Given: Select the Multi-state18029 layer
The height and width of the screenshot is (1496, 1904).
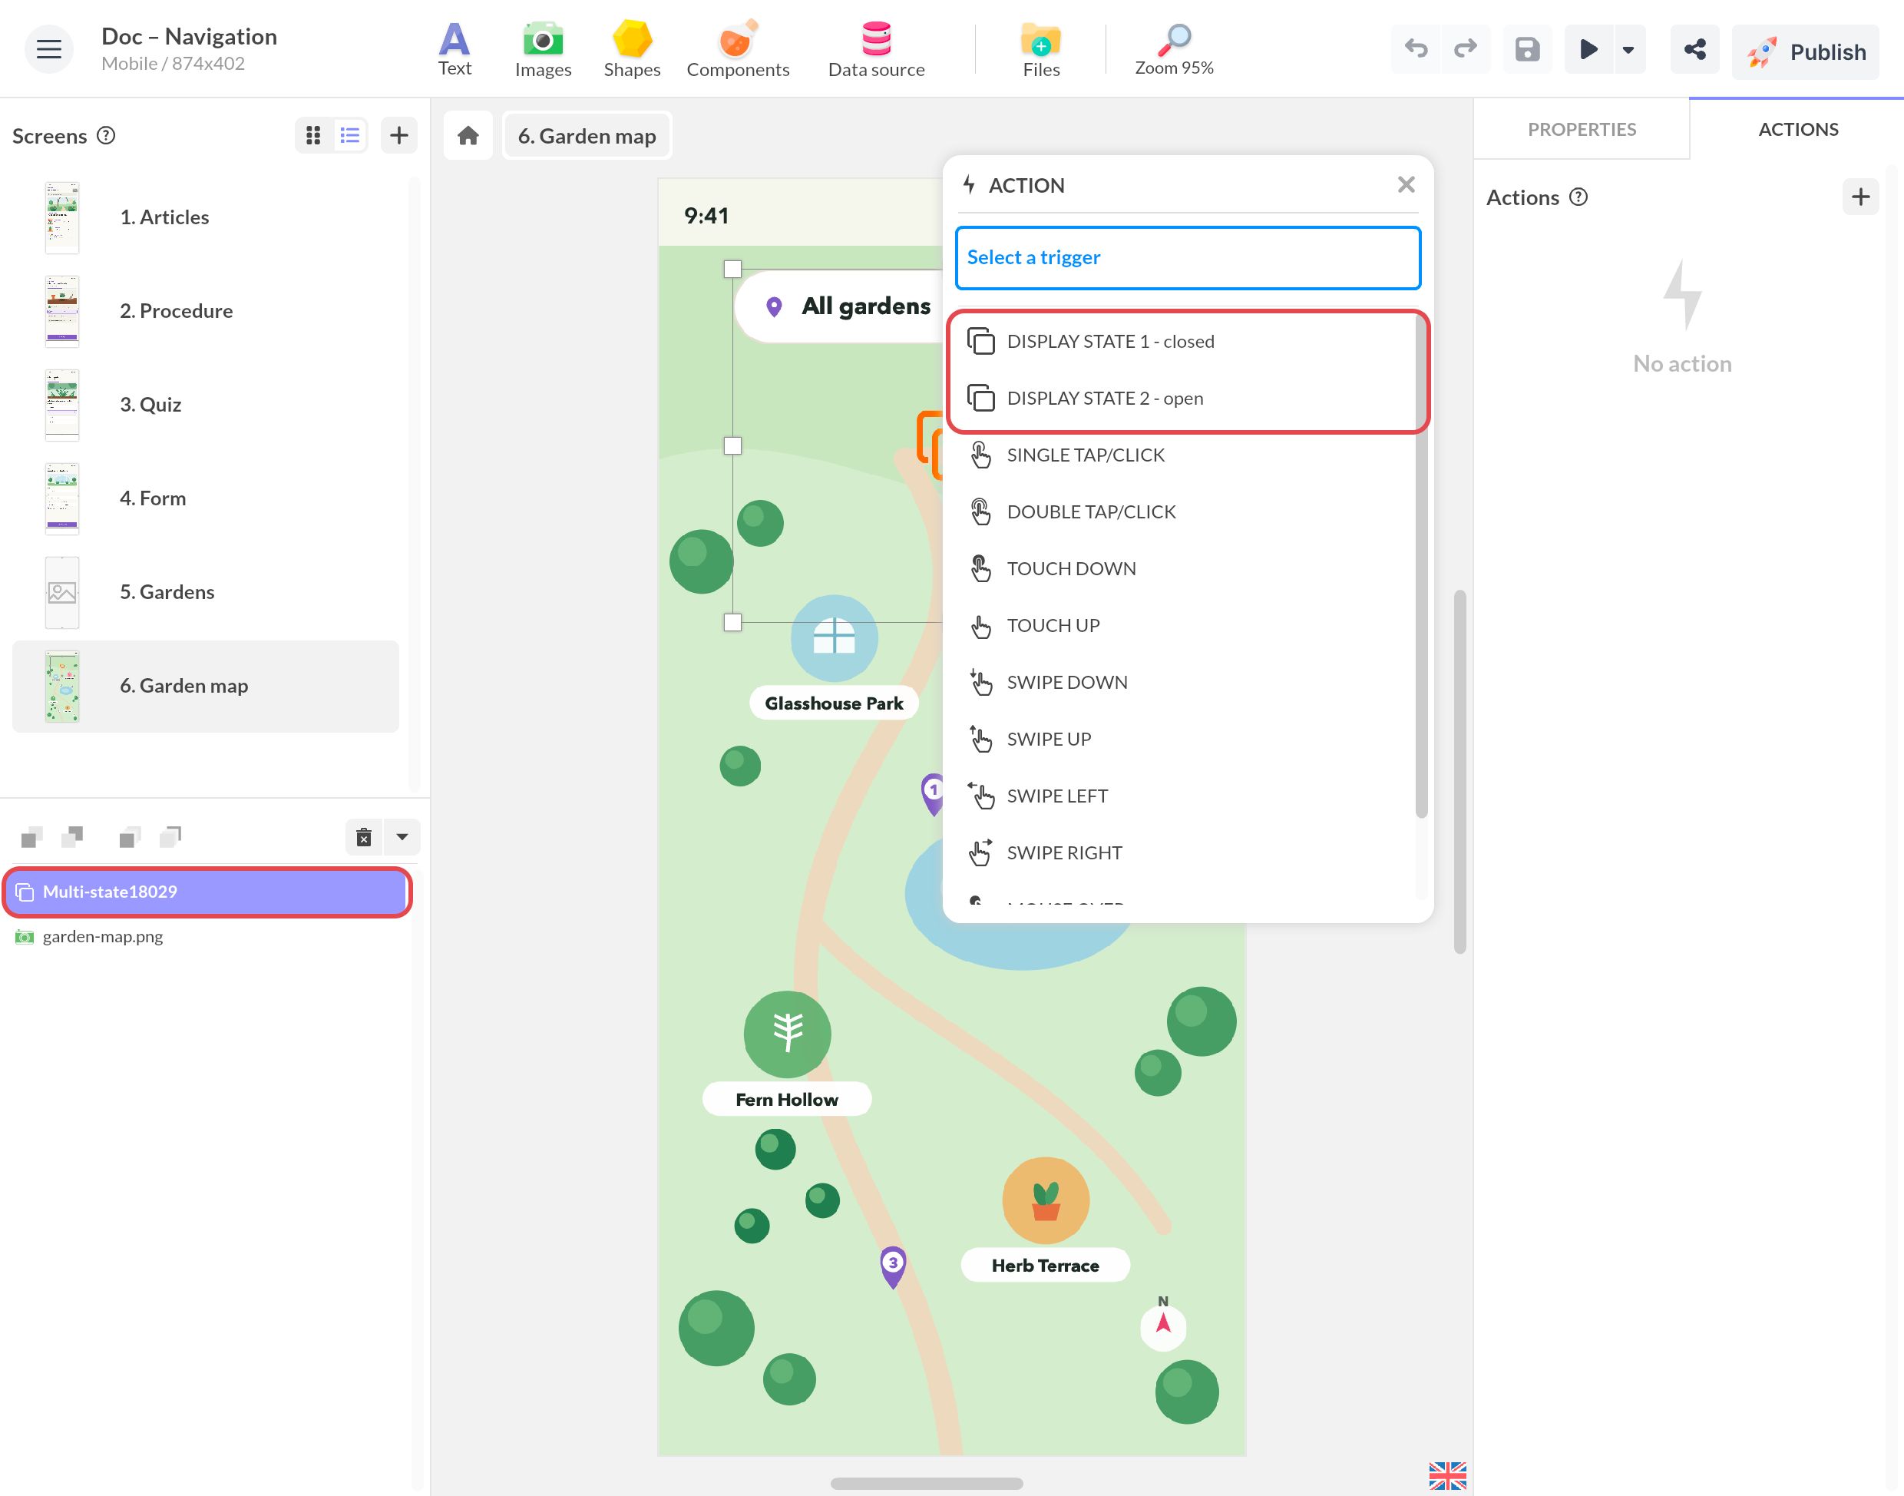Looking at the screenshot, I should click(x=207, y=892).
